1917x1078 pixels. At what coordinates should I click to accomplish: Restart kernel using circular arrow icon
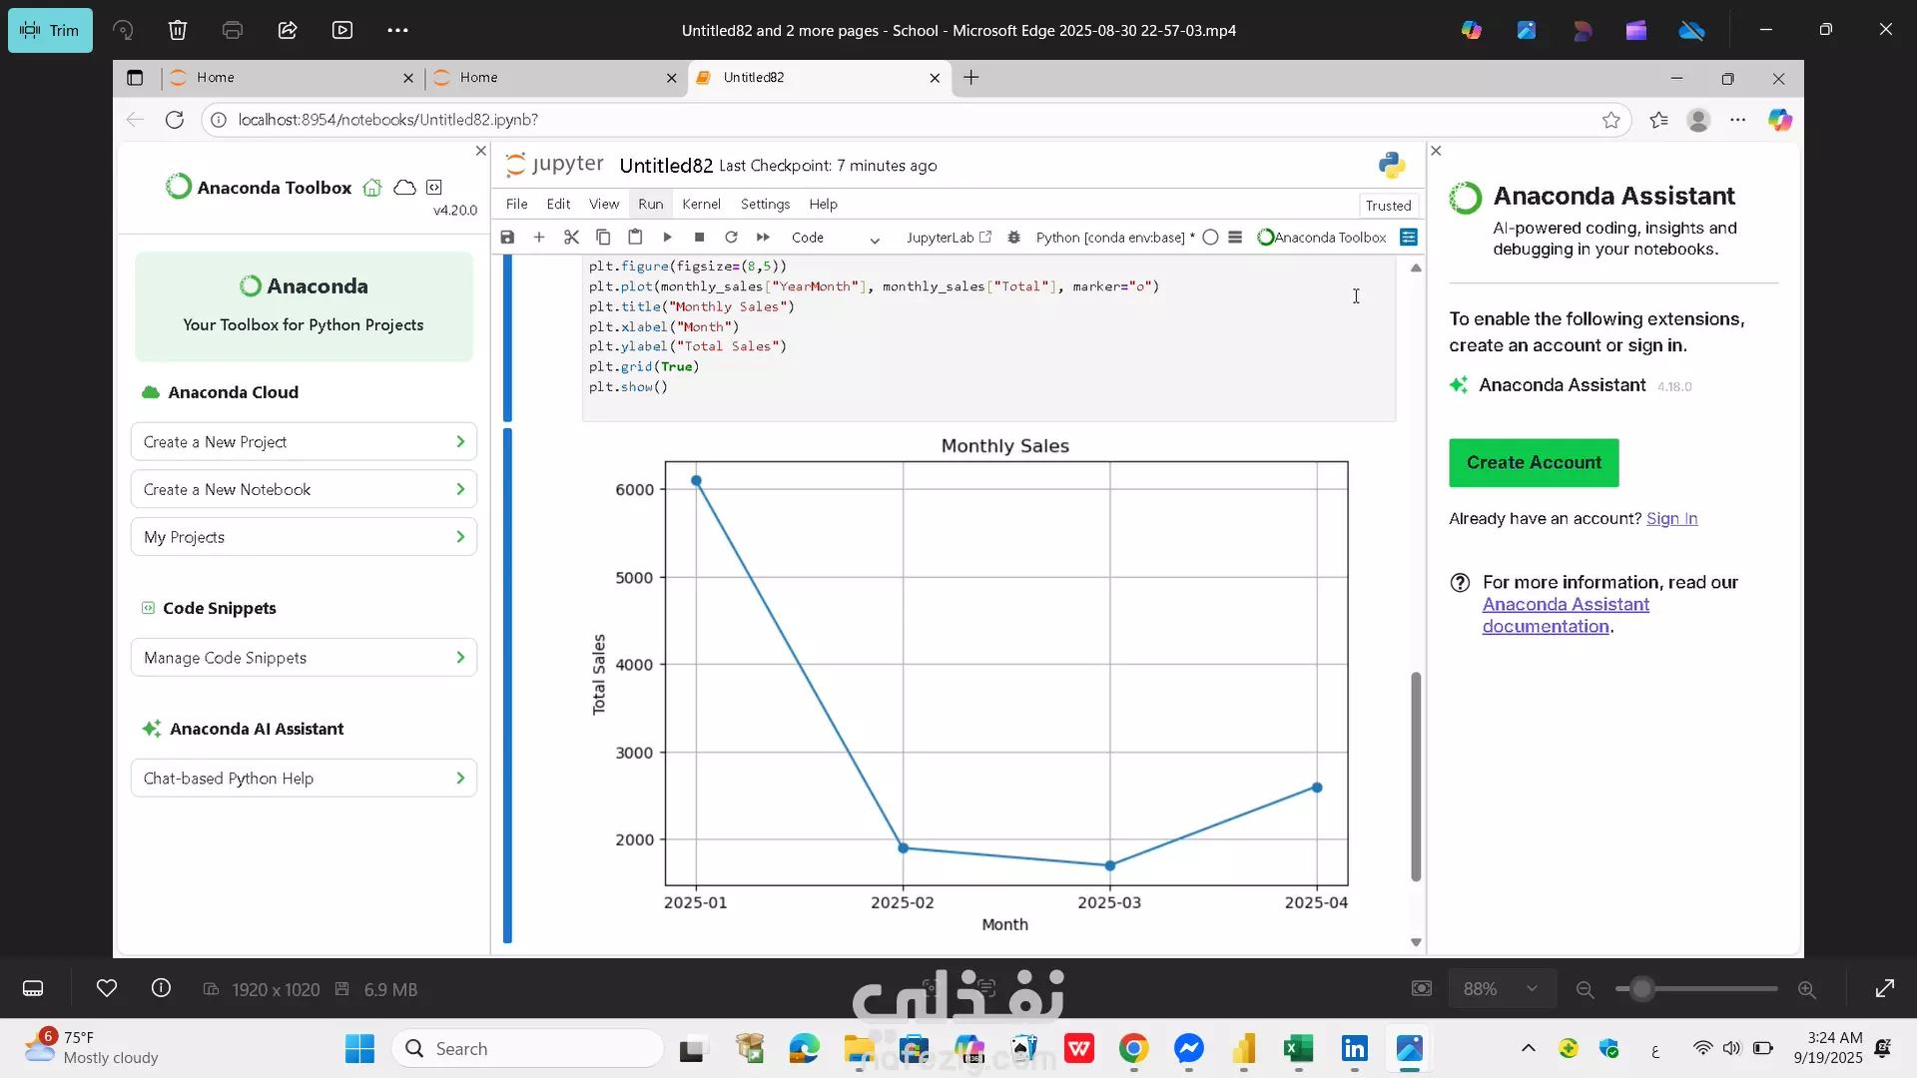(731, 238)
